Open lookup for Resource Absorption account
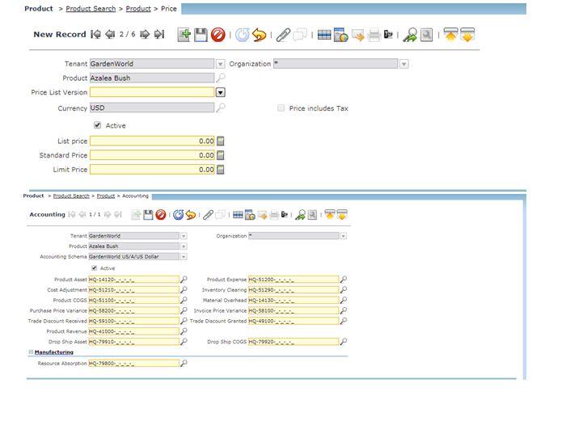The width and height of the screenshot is (566, 421). [184, 364]
